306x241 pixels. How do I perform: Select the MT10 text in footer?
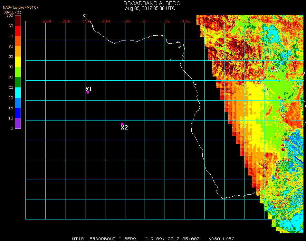click(78, 239)
